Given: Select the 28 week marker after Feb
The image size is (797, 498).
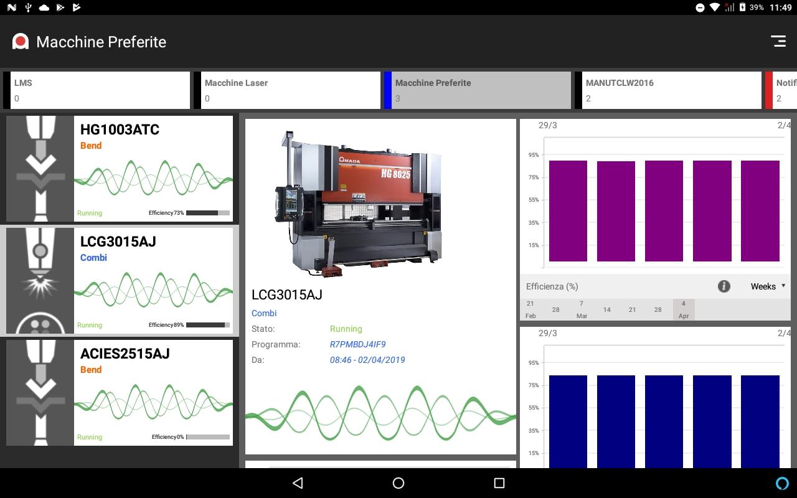Looking at the screenshot, I should point(555,309).
